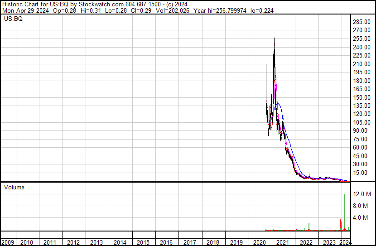
Task: Click the lo=0.224 year low value
Action: (x=262, y=10)
